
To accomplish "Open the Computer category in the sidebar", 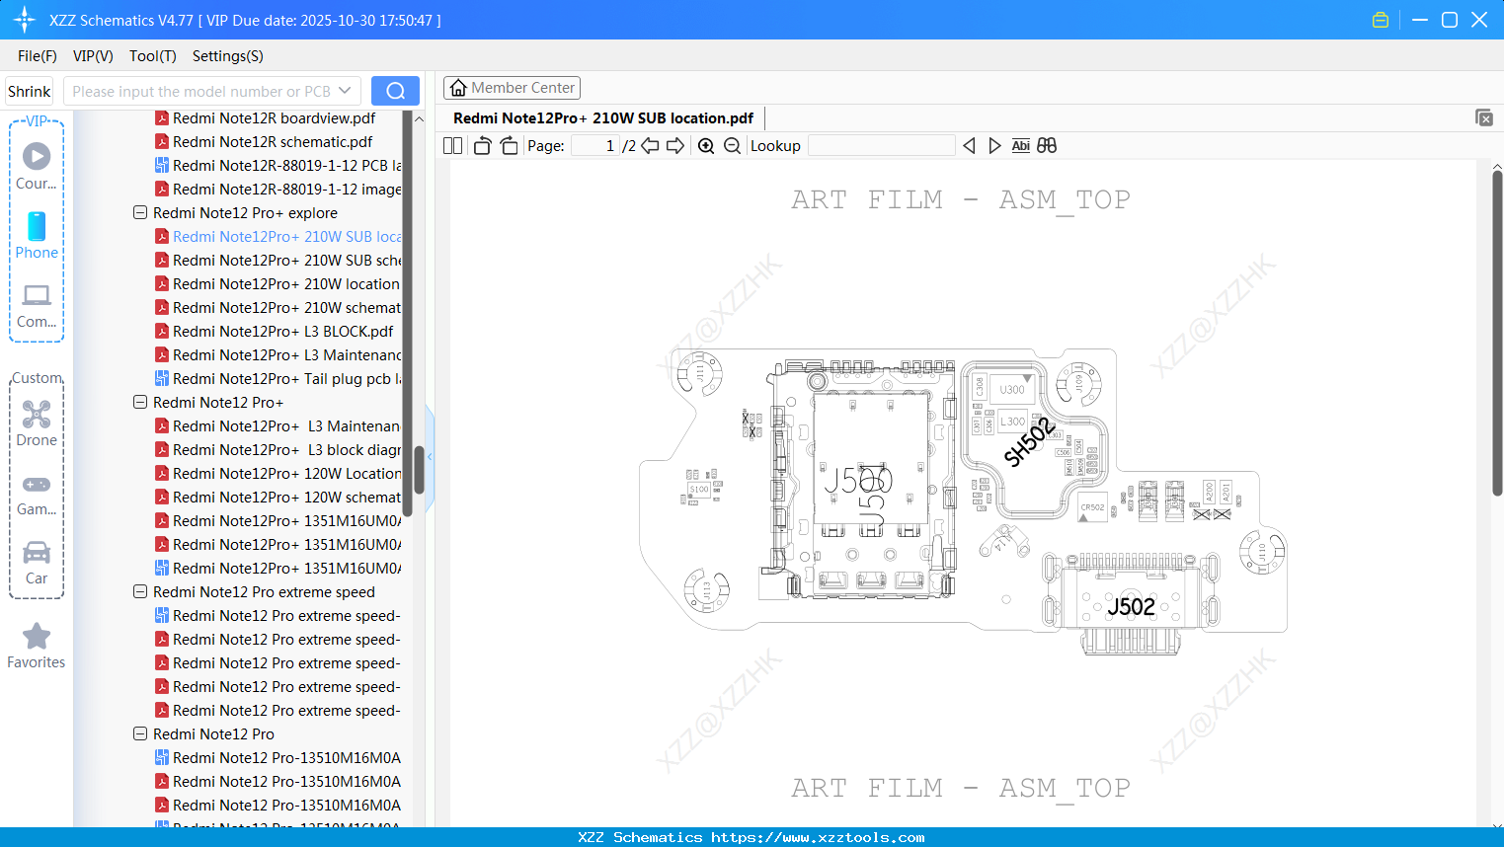I will (x=37, y=305).
